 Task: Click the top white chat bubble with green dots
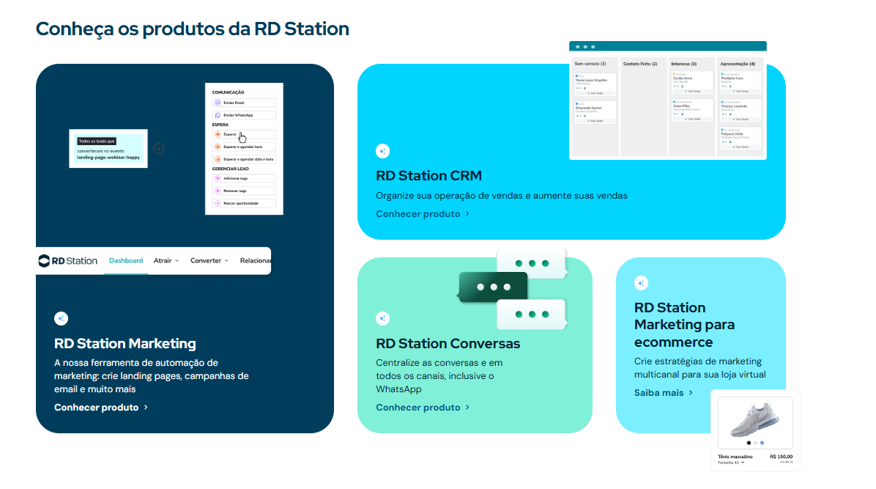click(532, 263)
